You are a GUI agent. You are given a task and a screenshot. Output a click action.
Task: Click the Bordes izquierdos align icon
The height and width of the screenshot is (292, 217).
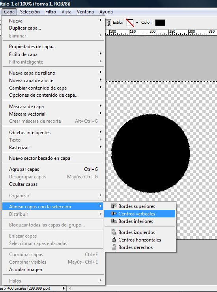[x=114, y=232]
